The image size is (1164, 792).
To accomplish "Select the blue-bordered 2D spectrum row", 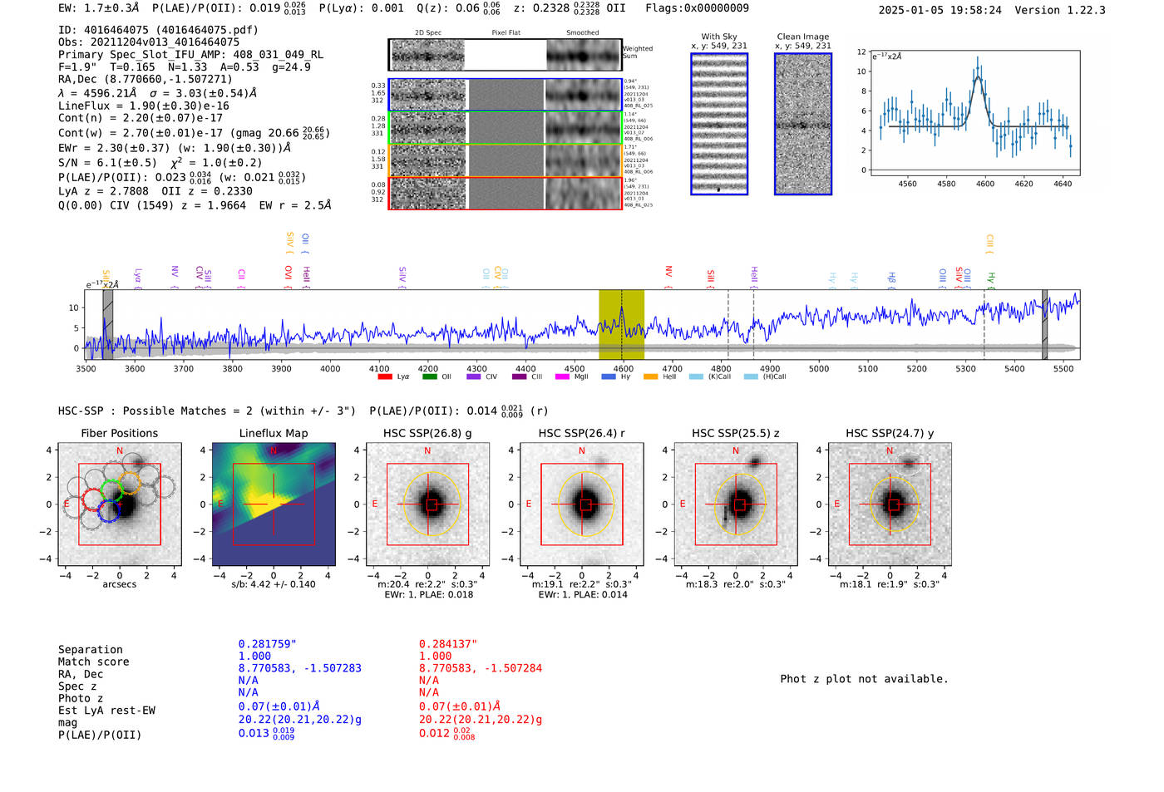I will pyautogui.click(x=506, y=95).
